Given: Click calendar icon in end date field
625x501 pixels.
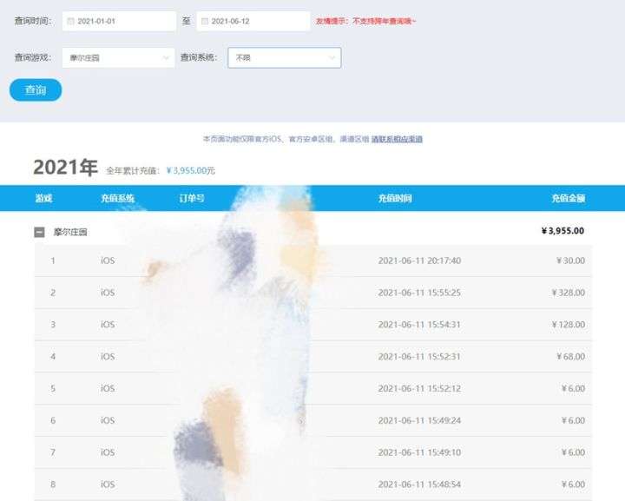Looking at the screenshot, I should pyautogui.click(x=205, y=21).
